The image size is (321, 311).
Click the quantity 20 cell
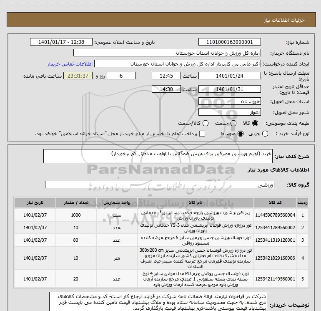coord(76,279)
